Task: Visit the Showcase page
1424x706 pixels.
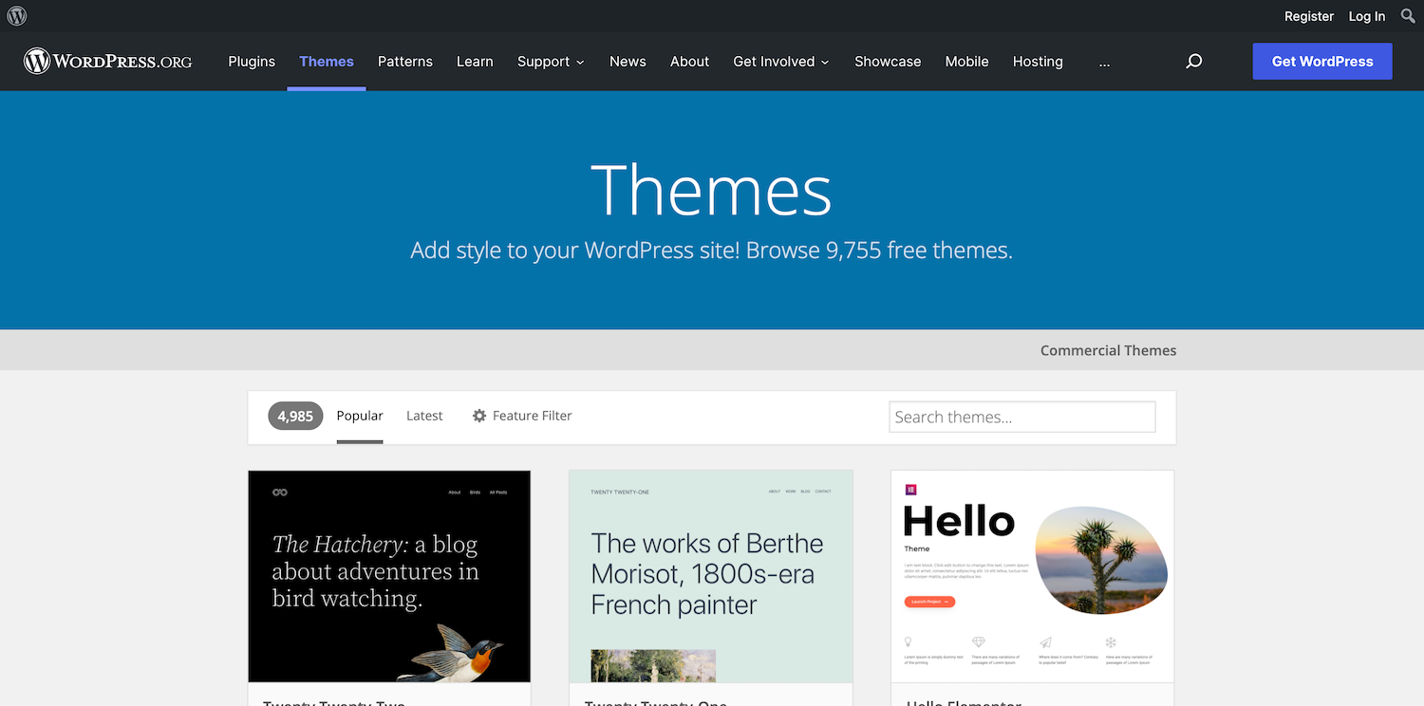Action: point(888,62)
